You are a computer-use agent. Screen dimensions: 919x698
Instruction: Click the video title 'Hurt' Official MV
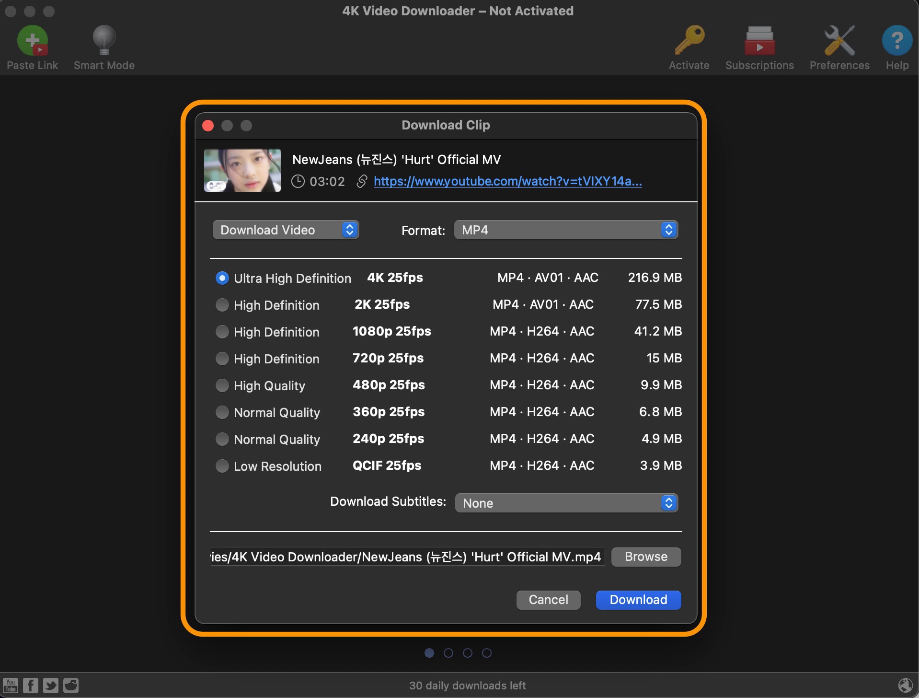[396, 160]
